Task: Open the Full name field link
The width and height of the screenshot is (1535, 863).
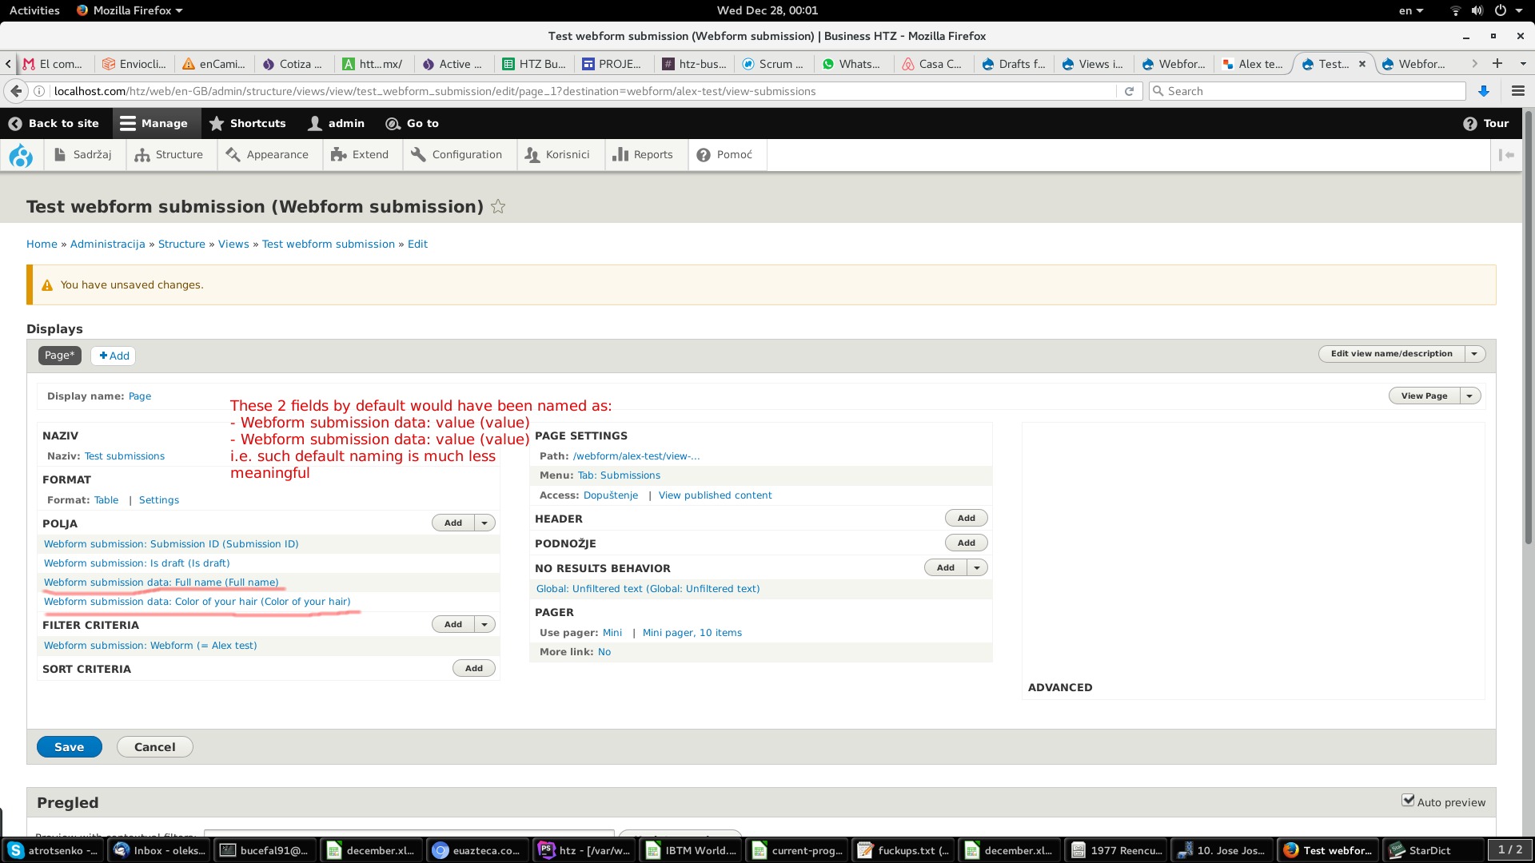Action: [x=161, y=583]
